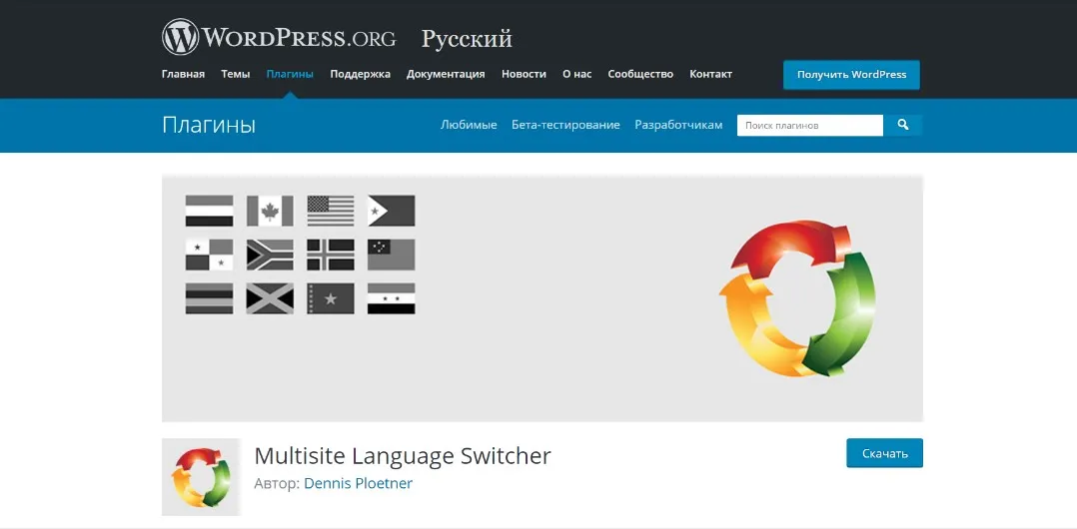The height and width of the screenshot is (529, 1077).
Task: Open the Бета-тестирование link
Action: [565, 125]
